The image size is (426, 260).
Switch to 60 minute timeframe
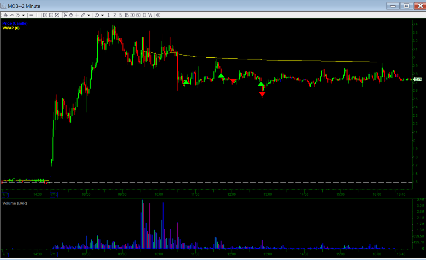click(138, 15)
